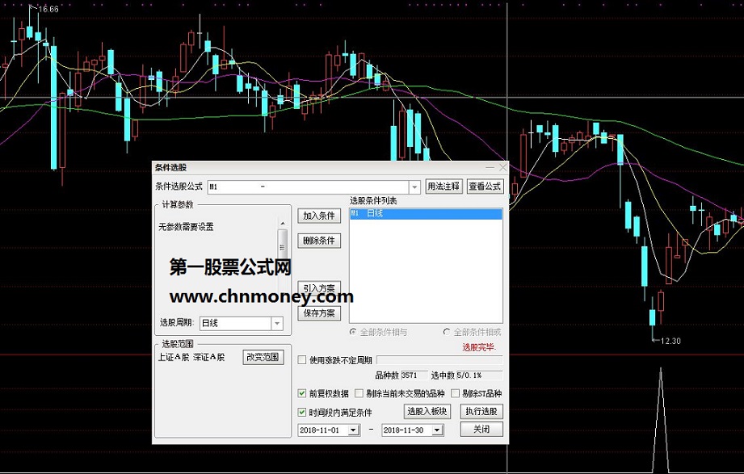
Task: Click the 执行选股 button
Action: click(x=481, y=411)
